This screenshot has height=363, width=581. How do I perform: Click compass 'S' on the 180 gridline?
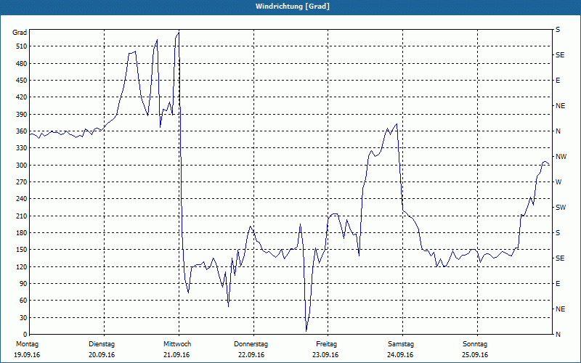pyautogui.click(x=558, y=233)
